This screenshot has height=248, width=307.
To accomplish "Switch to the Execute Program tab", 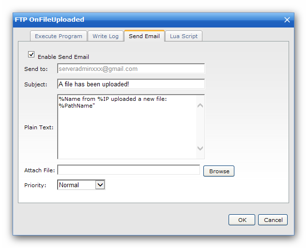I will point(58,36).
